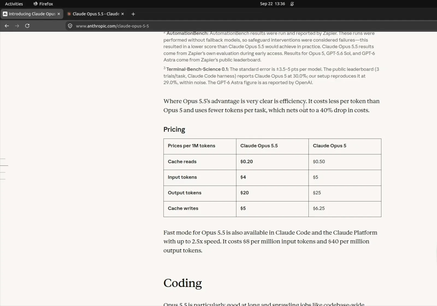The height and width of the screenshot is (306, 437).
Task: Open the Activities overview
Action: click(14, 4)
